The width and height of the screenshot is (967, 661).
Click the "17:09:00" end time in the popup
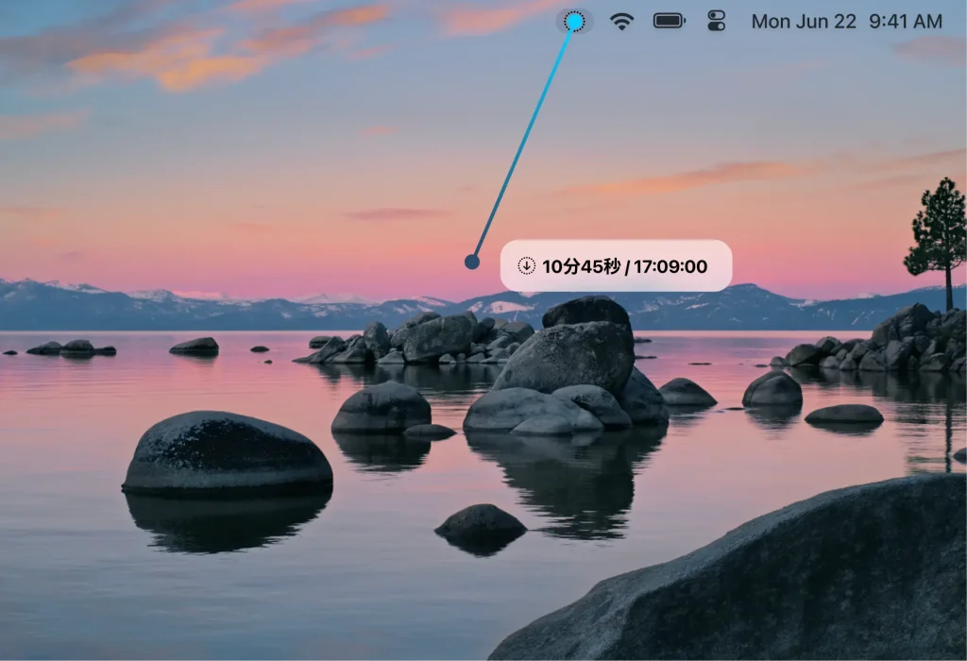[x=670, y=266]
